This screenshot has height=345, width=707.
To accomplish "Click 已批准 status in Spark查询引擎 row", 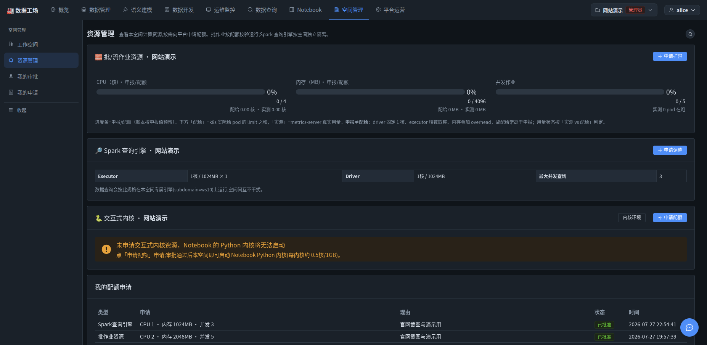I will (x=604, y=325).
